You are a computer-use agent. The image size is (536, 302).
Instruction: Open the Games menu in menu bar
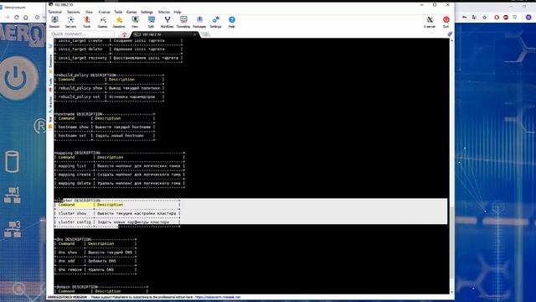click(131, 12)
